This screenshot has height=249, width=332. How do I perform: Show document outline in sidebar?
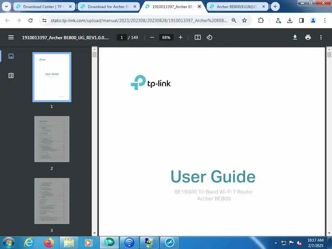11,76
